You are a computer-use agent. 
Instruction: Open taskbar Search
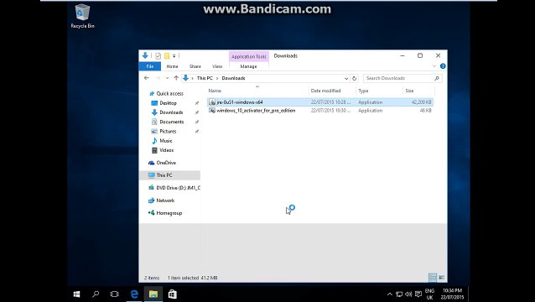pyautogui.click(x=96, y=294)
